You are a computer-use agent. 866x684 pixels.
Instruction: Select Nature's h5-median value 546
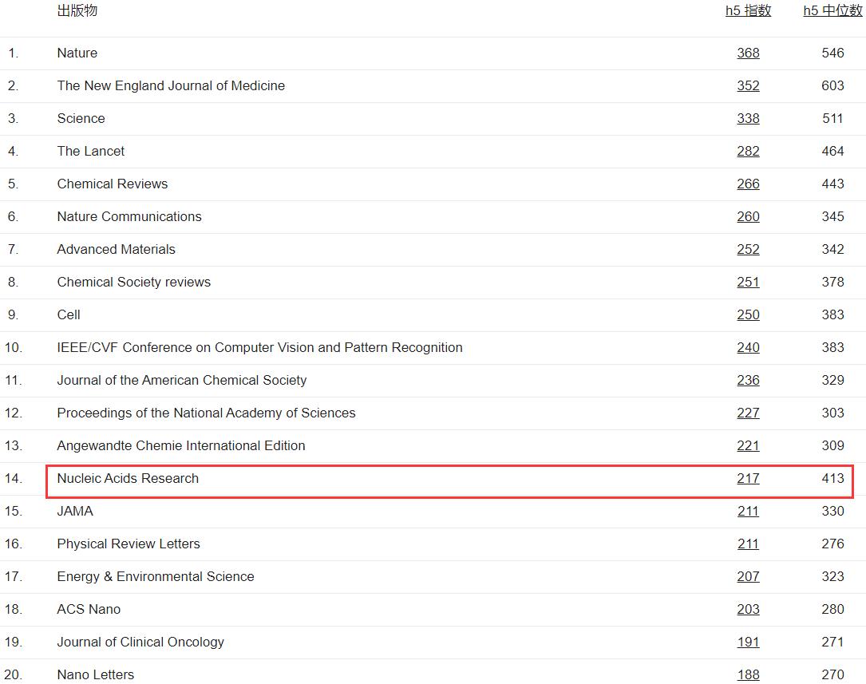(x=832, y=53)
